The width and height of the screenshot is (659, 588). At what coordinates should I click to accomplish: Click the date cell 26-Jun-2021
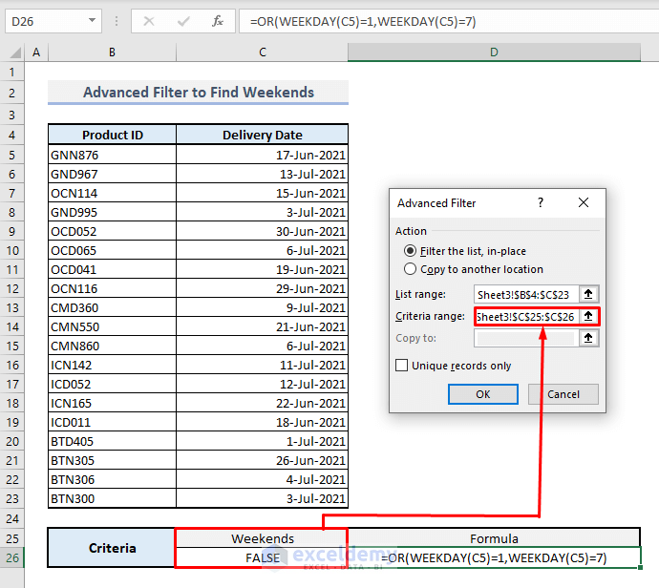coord(262,460)
